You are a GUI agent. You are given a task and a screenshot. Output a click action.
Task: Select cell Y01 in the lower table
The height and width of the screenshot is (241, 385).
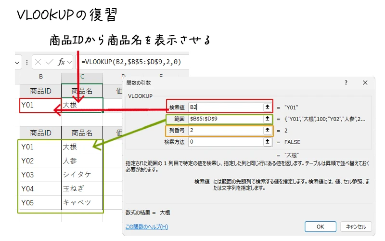pos(41,147)
